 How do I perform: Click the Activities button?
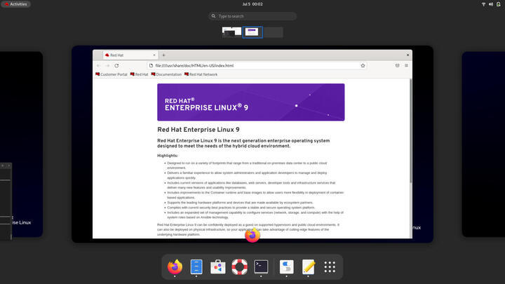[x=15, y=4]
